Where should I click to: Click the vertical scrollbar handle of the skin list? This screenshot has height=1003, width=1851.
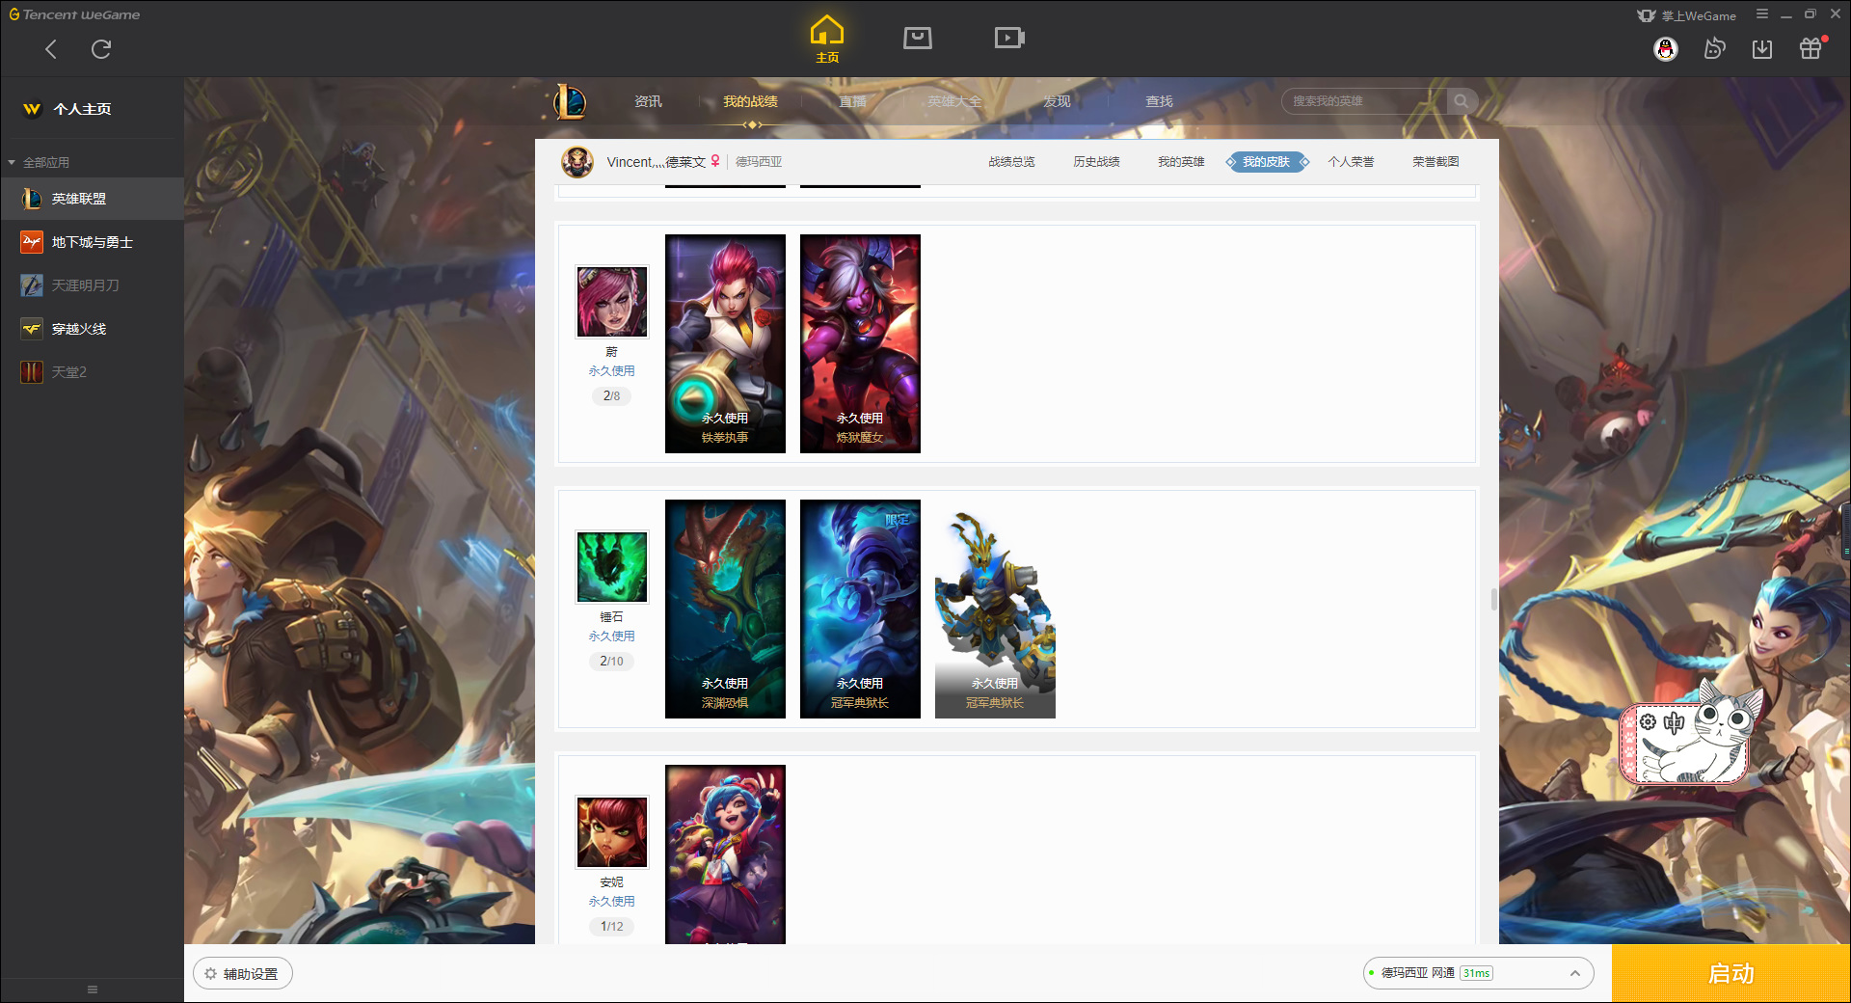1494,600
